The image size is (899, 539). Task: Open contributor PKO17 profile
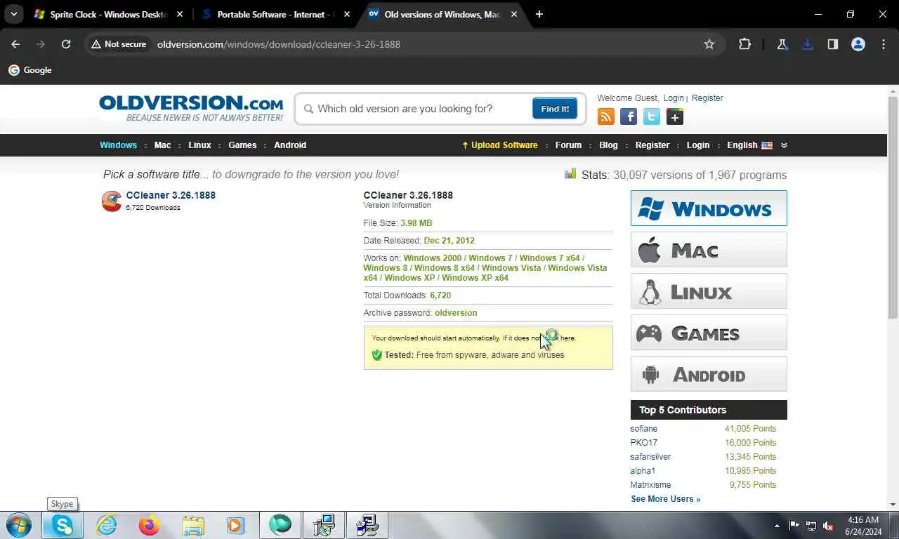tap(644, 443)
